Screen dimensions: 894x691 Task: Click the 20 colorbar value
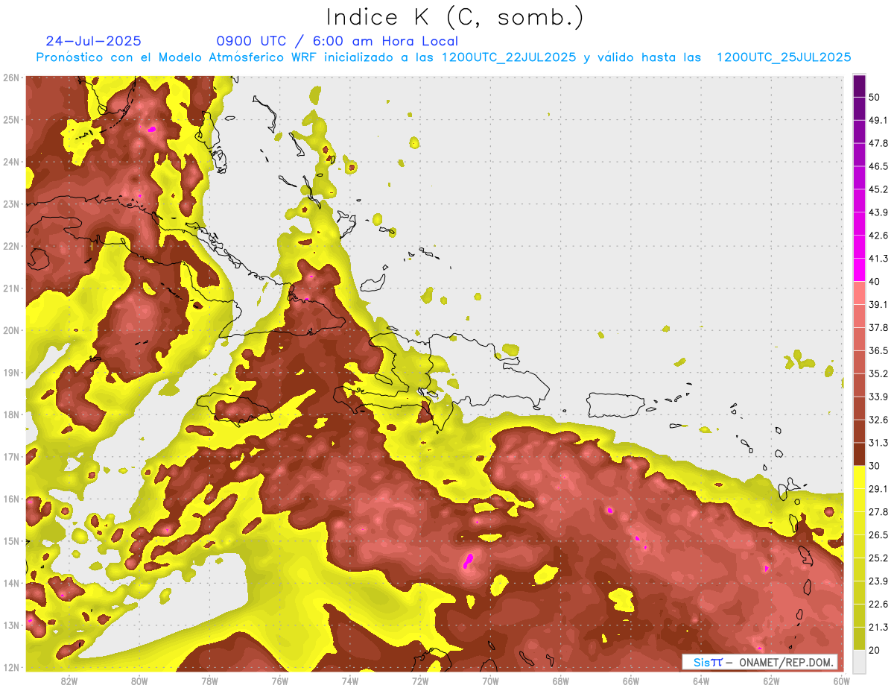coord(875,651)
